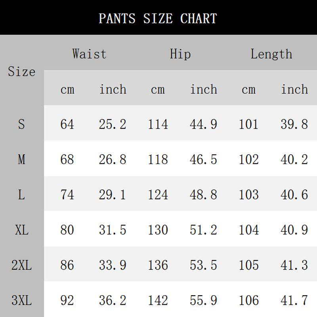
Task: Click length value 104 cm for size XL
Action: coord(249,230)
